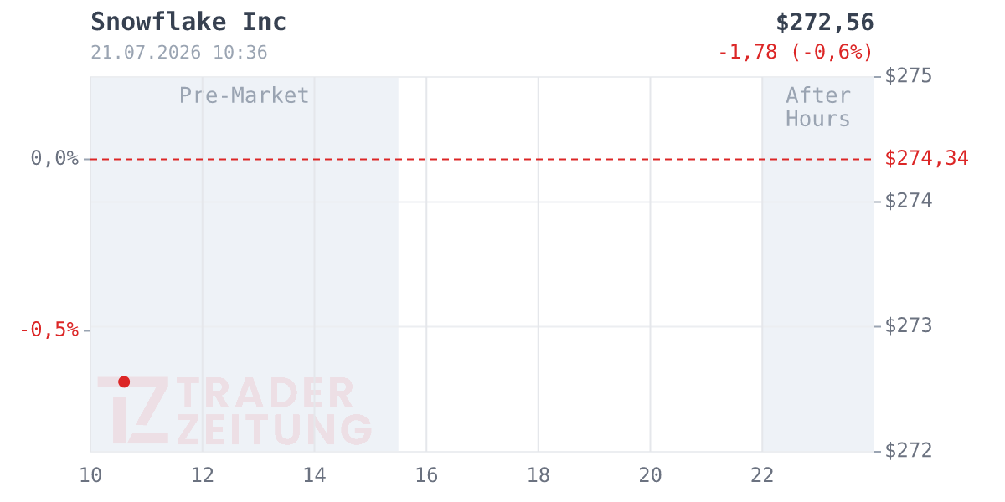Click the Trader Zeitung watermark logo
Image resolution: width=1005 pixels, height=502 pixels.
pyautogui.click(x=234, y=411)
